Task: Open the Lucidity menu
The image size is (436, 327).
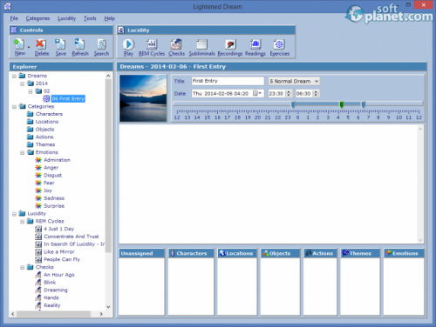Action: (x=66, y=18)
